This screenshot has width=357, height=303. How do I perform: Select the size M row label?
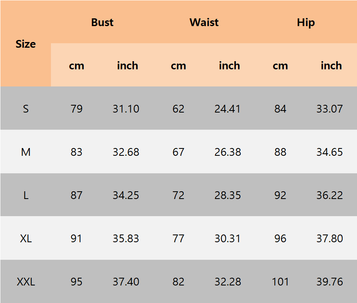26,152
